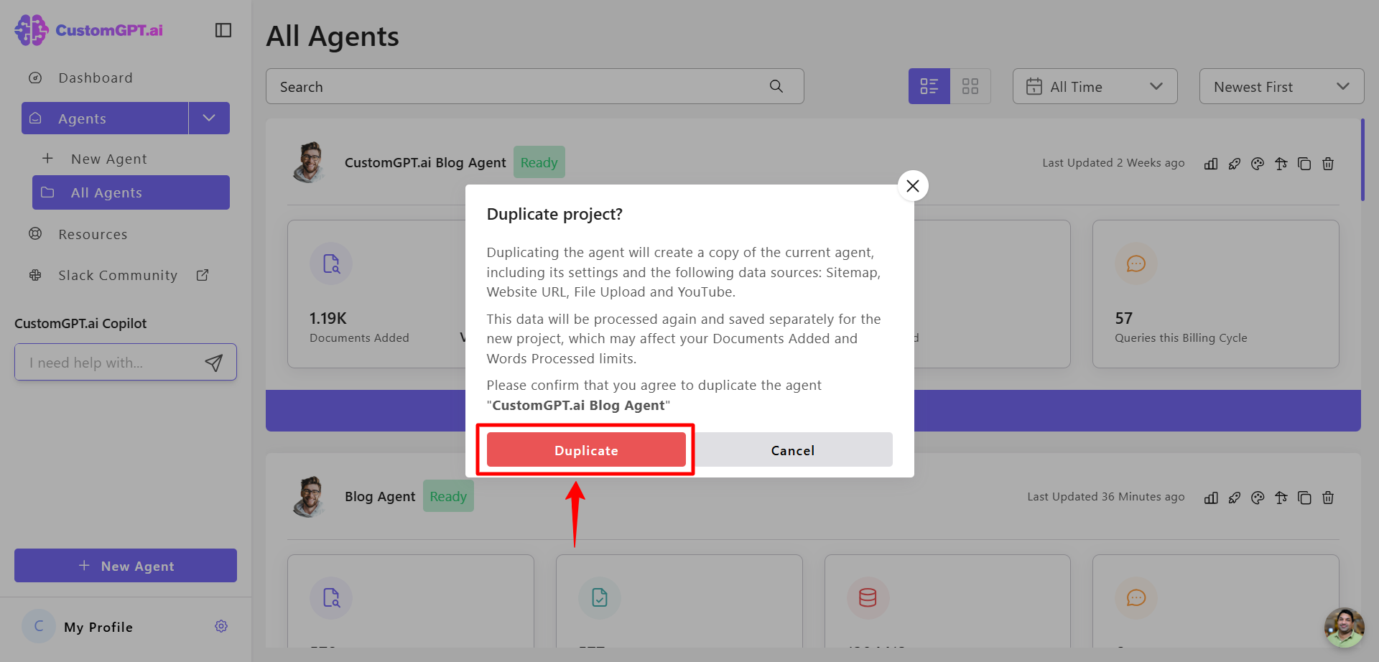Viewport: 1379px width, 662px height.
Task: Focus the agents Search field
Action: pos(535,86)
